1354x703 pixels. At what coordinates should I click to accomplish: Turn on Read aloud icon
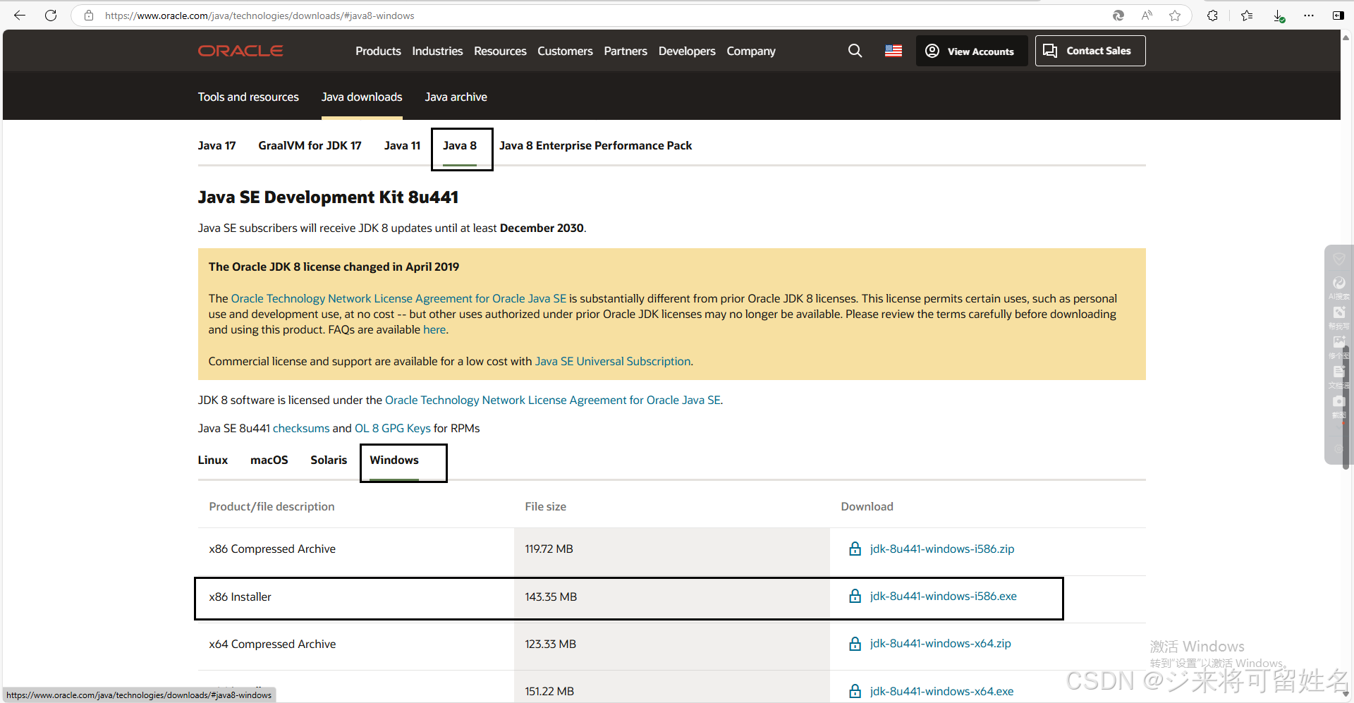1147,16
